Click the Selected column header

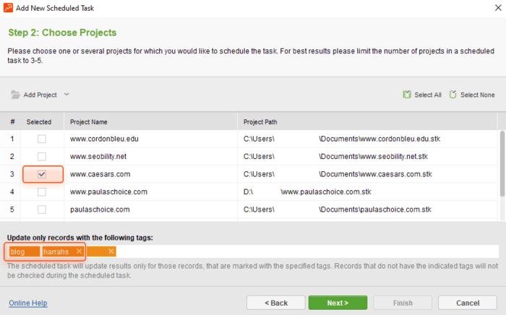click(39, 121)
